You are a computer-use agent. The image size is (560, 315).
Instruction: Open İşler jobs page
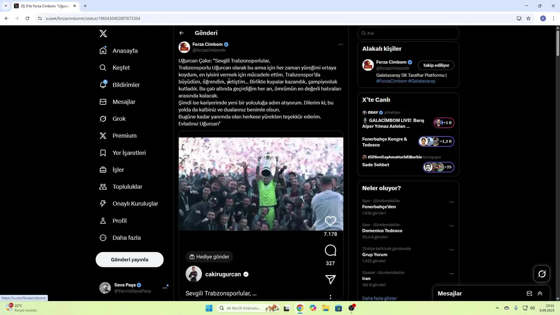click(112, 170)
